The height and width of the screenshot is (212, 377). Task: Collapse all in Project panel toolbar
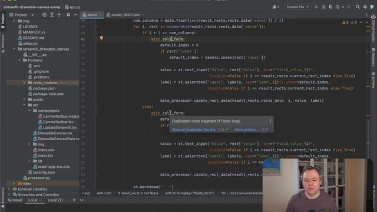[x=59, y=15]
